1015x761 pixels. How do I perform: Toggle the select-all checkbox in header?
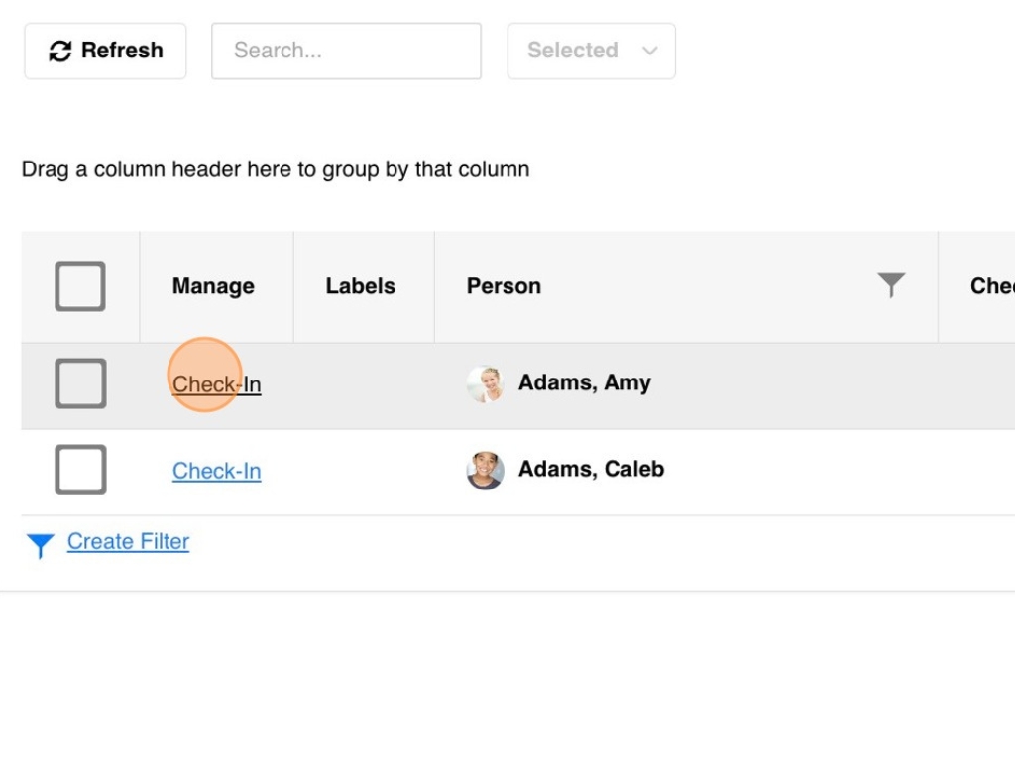80,286
